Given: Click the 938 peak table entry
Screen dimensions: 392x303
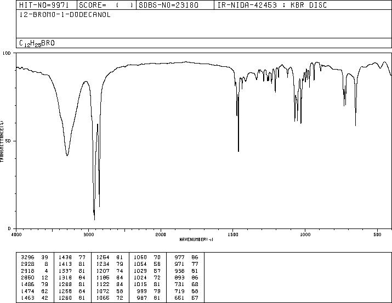Looking at the screenshot, I should [x=186, y=271].
